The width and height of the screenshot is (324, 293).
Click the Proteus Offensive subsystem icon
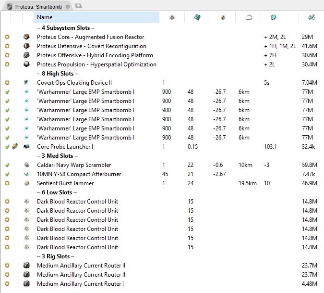(x=26, y=55)
